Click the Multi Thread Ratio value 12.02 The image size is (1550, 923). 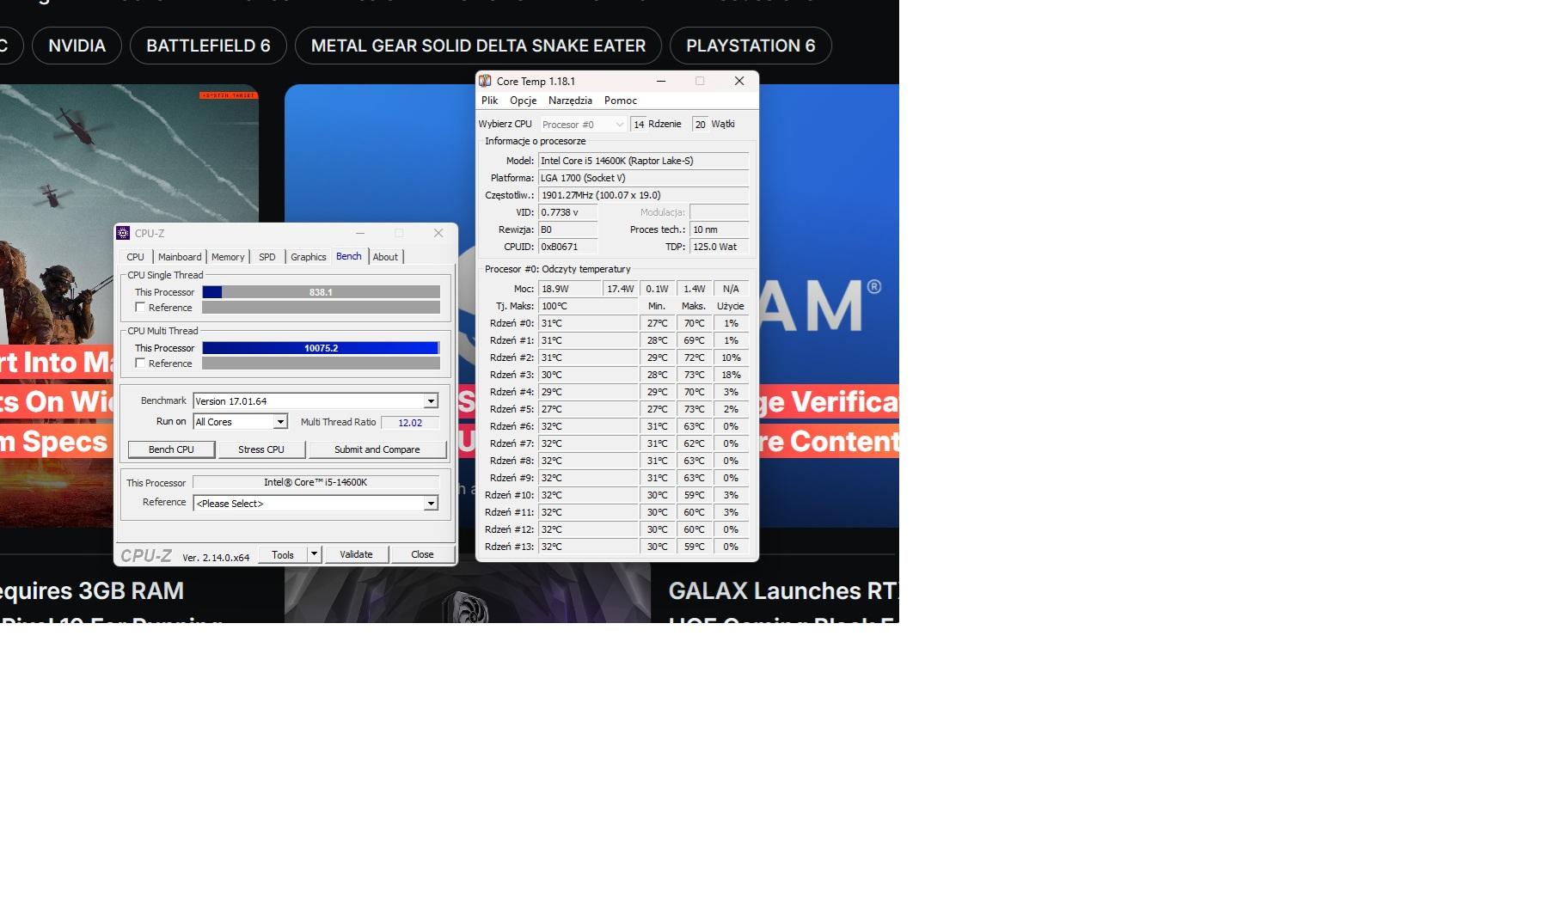coord(410,423)
